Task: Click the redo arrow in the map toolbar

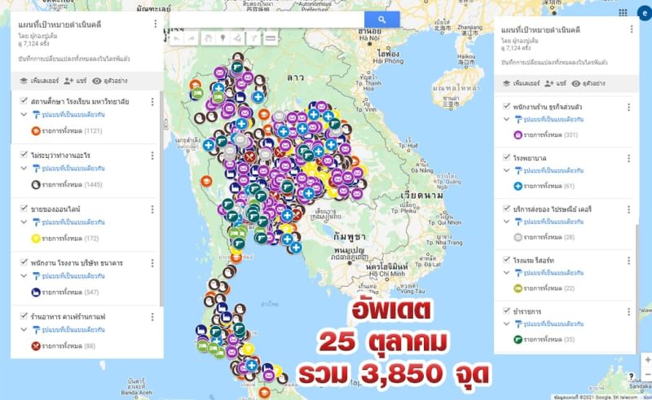Action: coord(192,38)
